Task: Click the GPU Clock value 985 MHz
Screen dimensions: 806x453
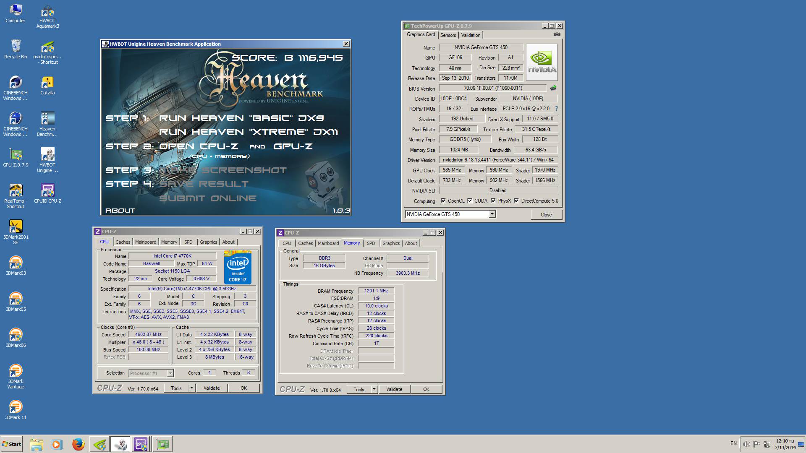Action: tap(452, 170)
